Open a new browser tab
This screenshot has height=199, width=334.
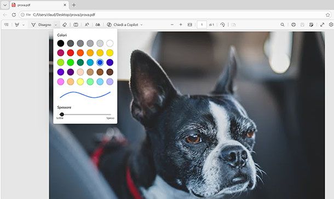click(x=74, y=5)
